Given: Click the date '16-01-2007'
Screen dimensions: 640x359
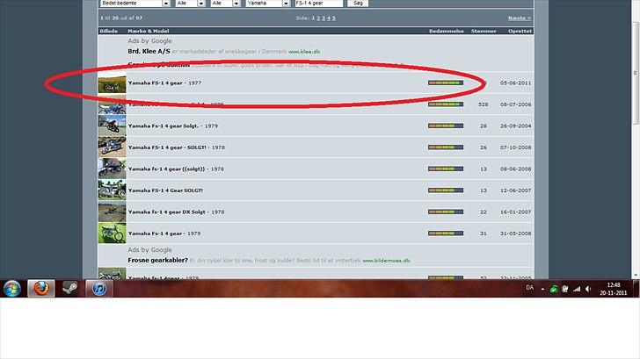Looking at the screenshot, I should coord(515,212).
